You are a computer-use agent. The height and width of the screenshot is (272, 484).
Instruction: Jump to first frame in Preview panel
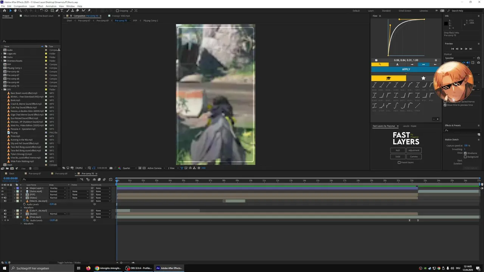coord(453,49)
